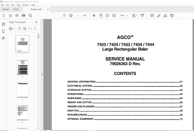Close the Page Thumbnails panel
Viewport: 194px width, 131px height.
(36, 22)
